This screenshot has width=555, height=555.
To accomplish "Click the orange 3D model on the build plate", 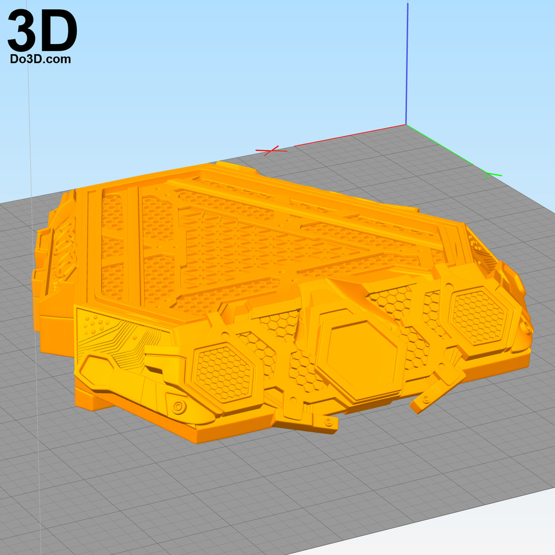I will 282,303.
